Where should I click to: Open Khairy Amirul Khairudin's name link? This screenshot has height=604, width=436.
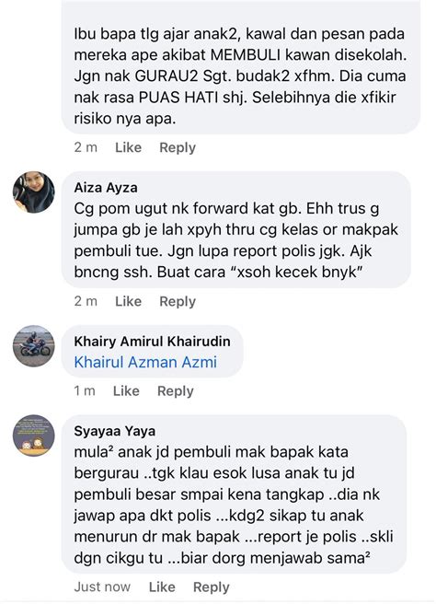[x=152, y=342]
